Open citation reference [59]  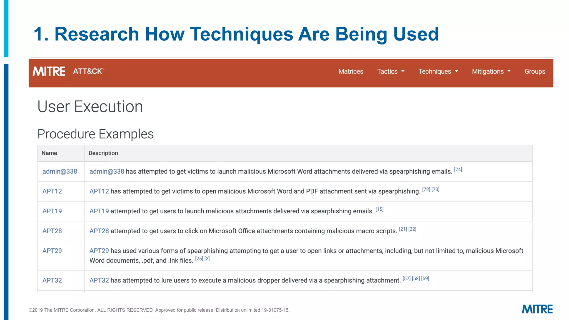click(x=425, y=278)
